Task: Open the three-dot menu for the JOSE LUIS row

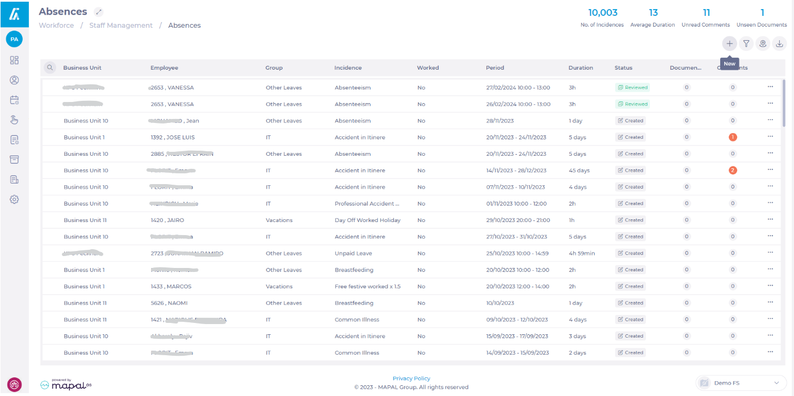Action: [x=770, y=137]
